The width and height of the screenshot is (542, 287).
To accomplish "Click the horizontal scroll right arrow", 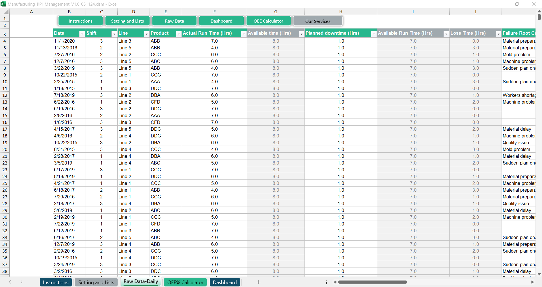I will [532, 282].
